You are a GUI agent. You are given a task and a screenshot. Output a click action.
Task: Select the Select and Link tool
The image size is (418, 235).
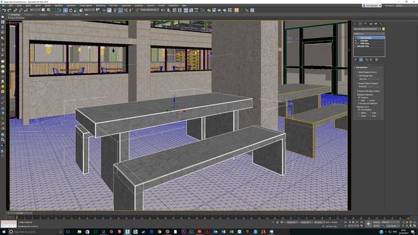coord(16,10)
